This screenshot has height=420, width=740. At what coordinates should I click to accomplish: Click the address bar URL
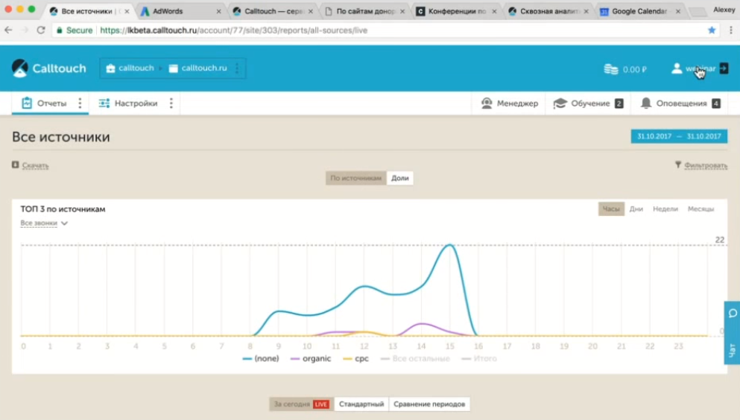[233, 31]
